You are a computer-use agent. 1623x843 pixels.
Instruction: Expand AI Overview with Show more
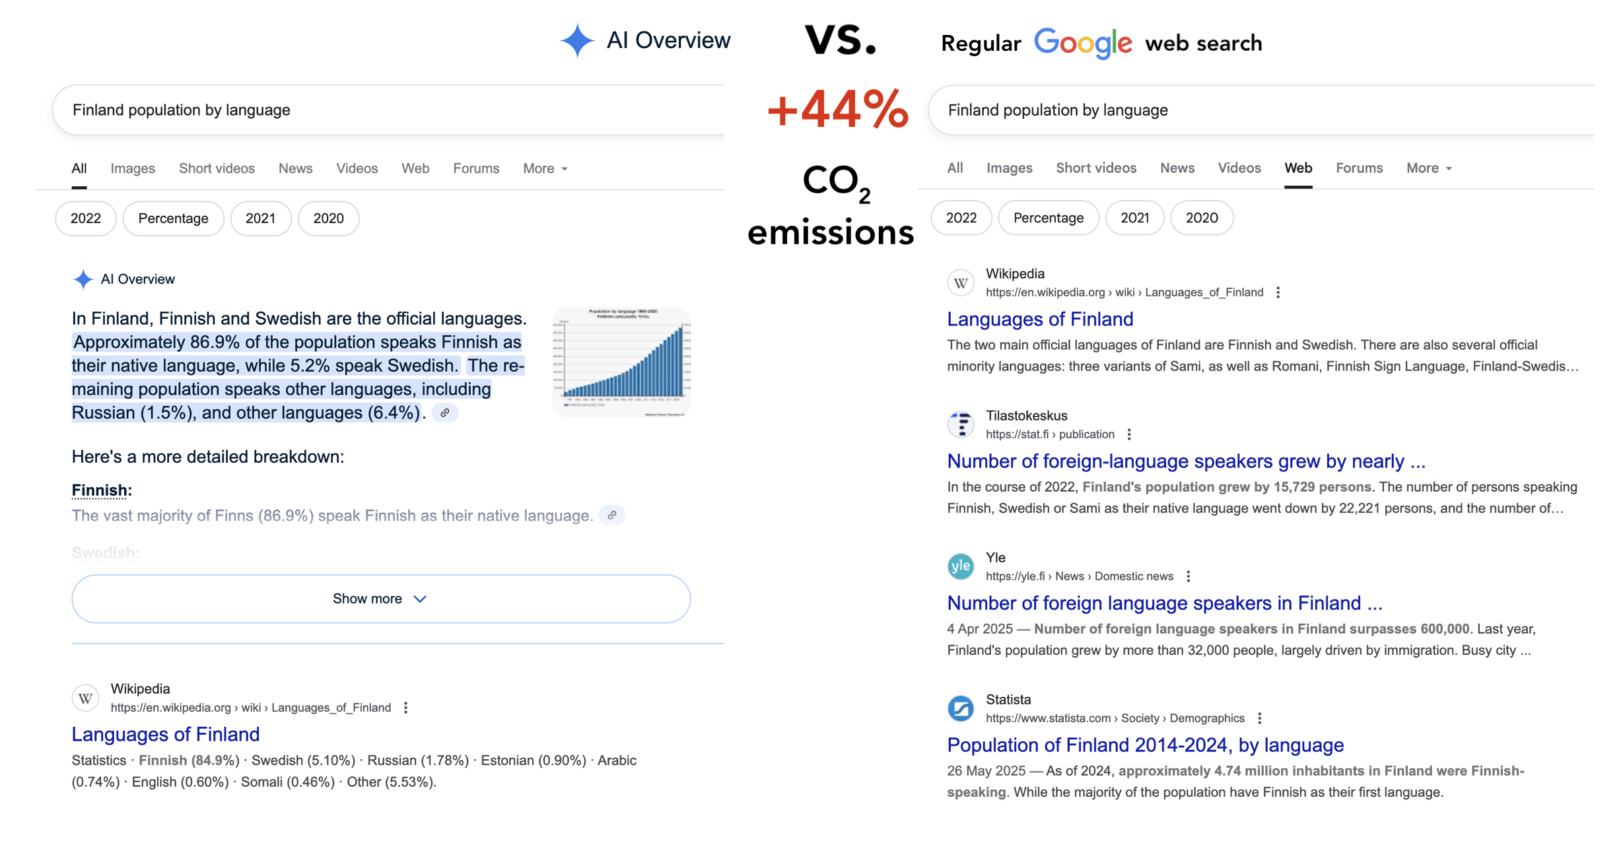click(x=381, y=599)
